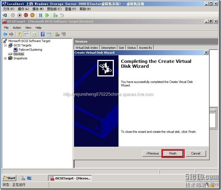Click the blue Back arrow in iSCSITarget toolbar

coord(5,34)
